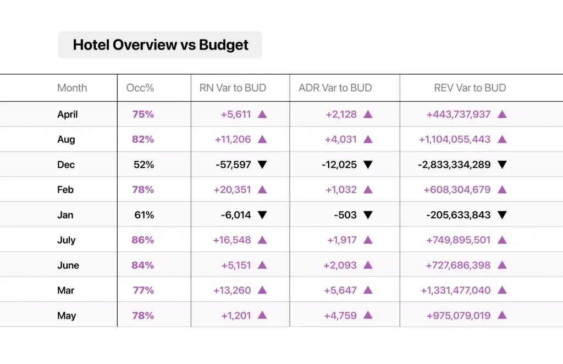Click the Hotel Overview vs Budget title

point(161,45)
